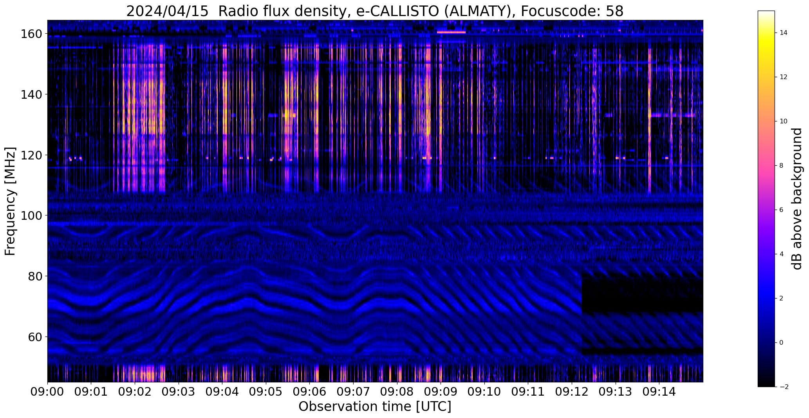The height and width of the screenshot is (418, 809).
Task: Click the 160 MHz frequency tick label
Action: [x=31, y=34]
